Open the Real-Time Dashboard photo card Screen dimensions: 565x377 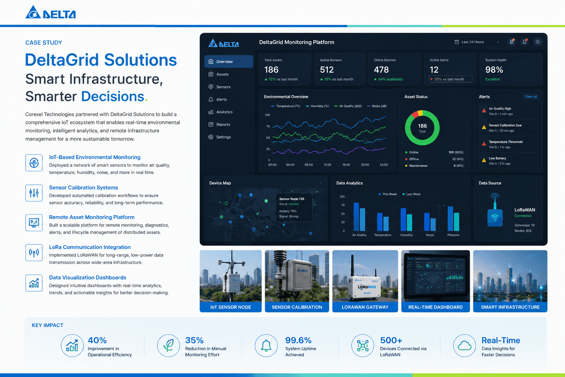pos(436,281)
